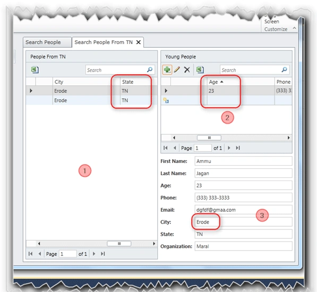Click the People From TN page number field
The width and height of the screenshot is (317, 292).
tap(68, 254)
